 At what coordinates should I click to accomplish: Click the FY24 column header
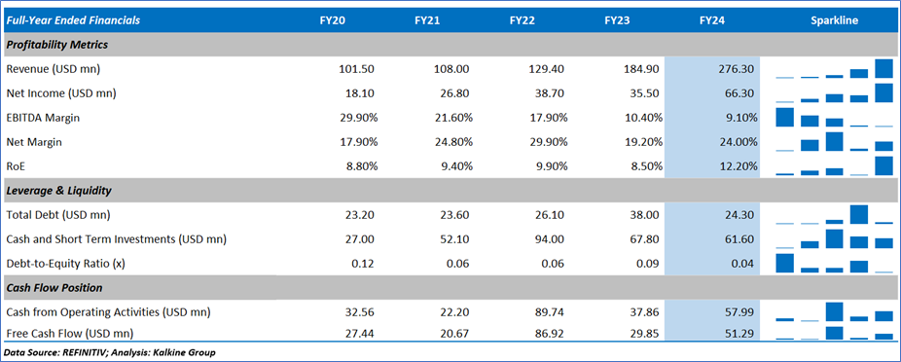(712, 20)
